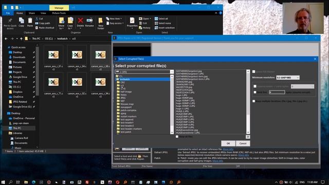Collapse the Explorer ribbon with chevron
The image size is (329, 185).
point(216,13)
